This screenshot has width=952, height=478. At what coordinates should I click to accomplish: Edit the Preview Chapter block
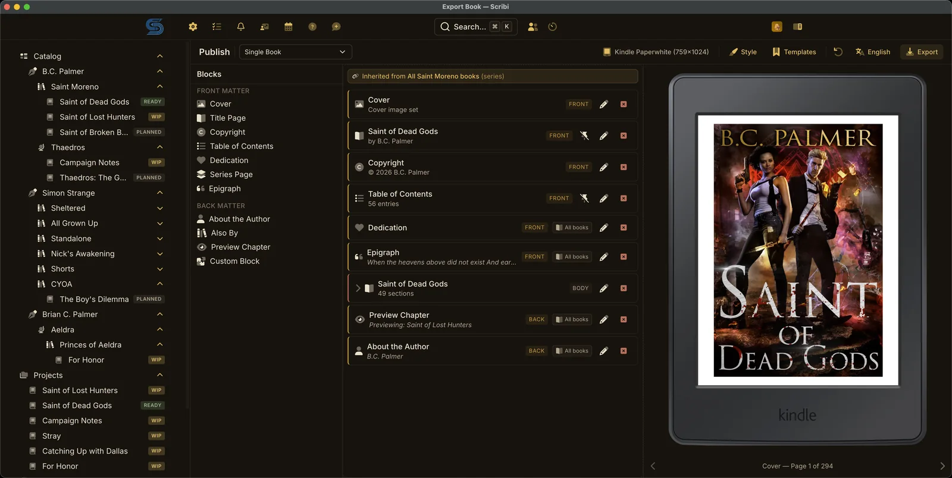tap(604, 319)
